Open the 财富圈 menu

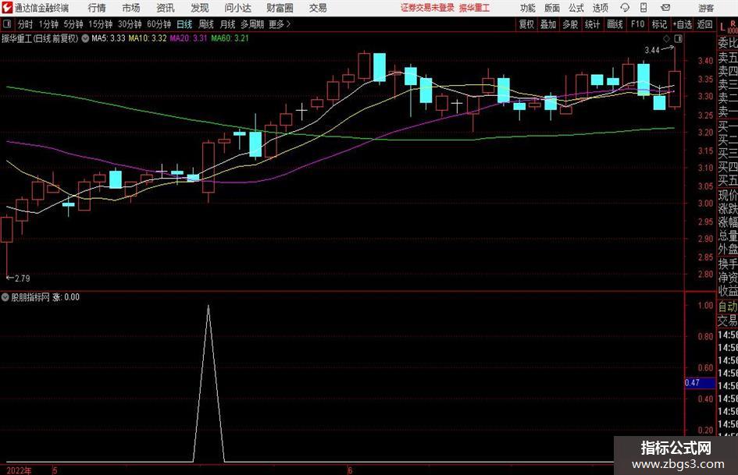click(280, 8)
